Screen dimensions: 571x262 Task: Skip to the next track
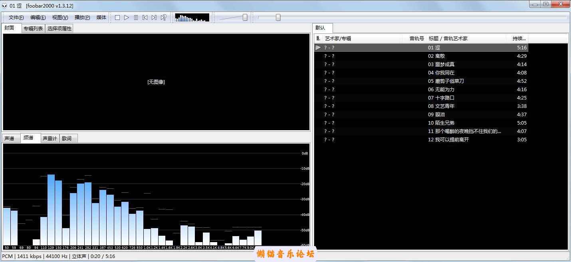click(154, 18)
